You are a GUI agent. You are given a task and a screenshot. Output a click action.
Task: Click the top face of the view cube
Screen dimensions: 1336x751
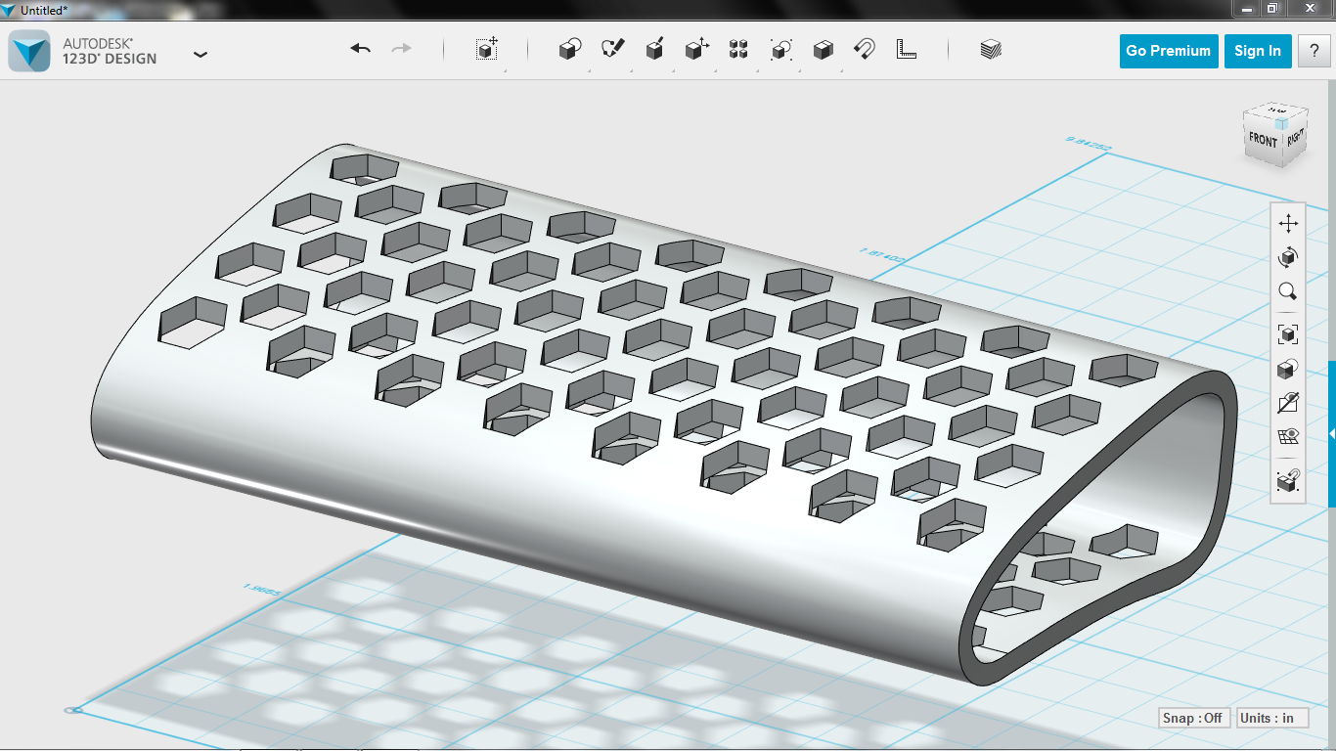(1277, 110)
